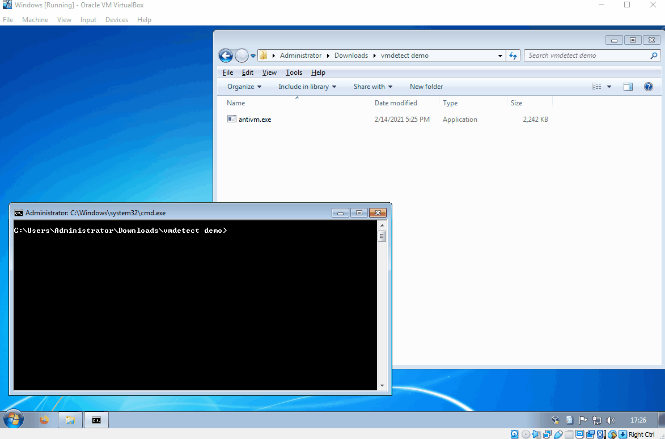Open the Explorer File menu
The width and height of the screenshot is (665, 439).
pos(228,73)
